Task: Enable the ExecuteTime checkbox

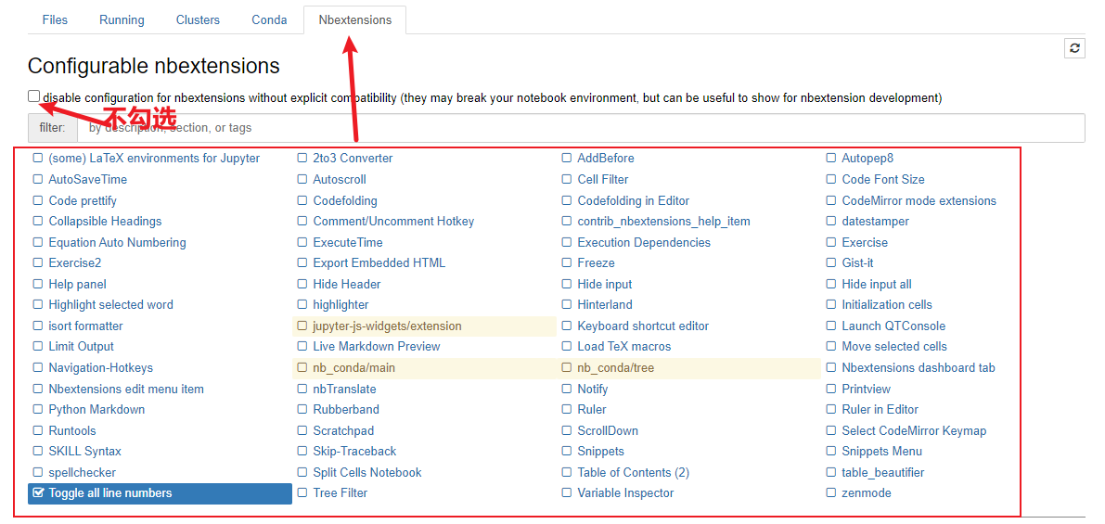Action: [x=302, y=242]
